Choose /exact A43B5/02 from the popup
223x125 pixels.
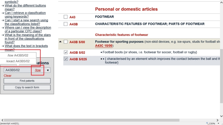pos(18,61)
